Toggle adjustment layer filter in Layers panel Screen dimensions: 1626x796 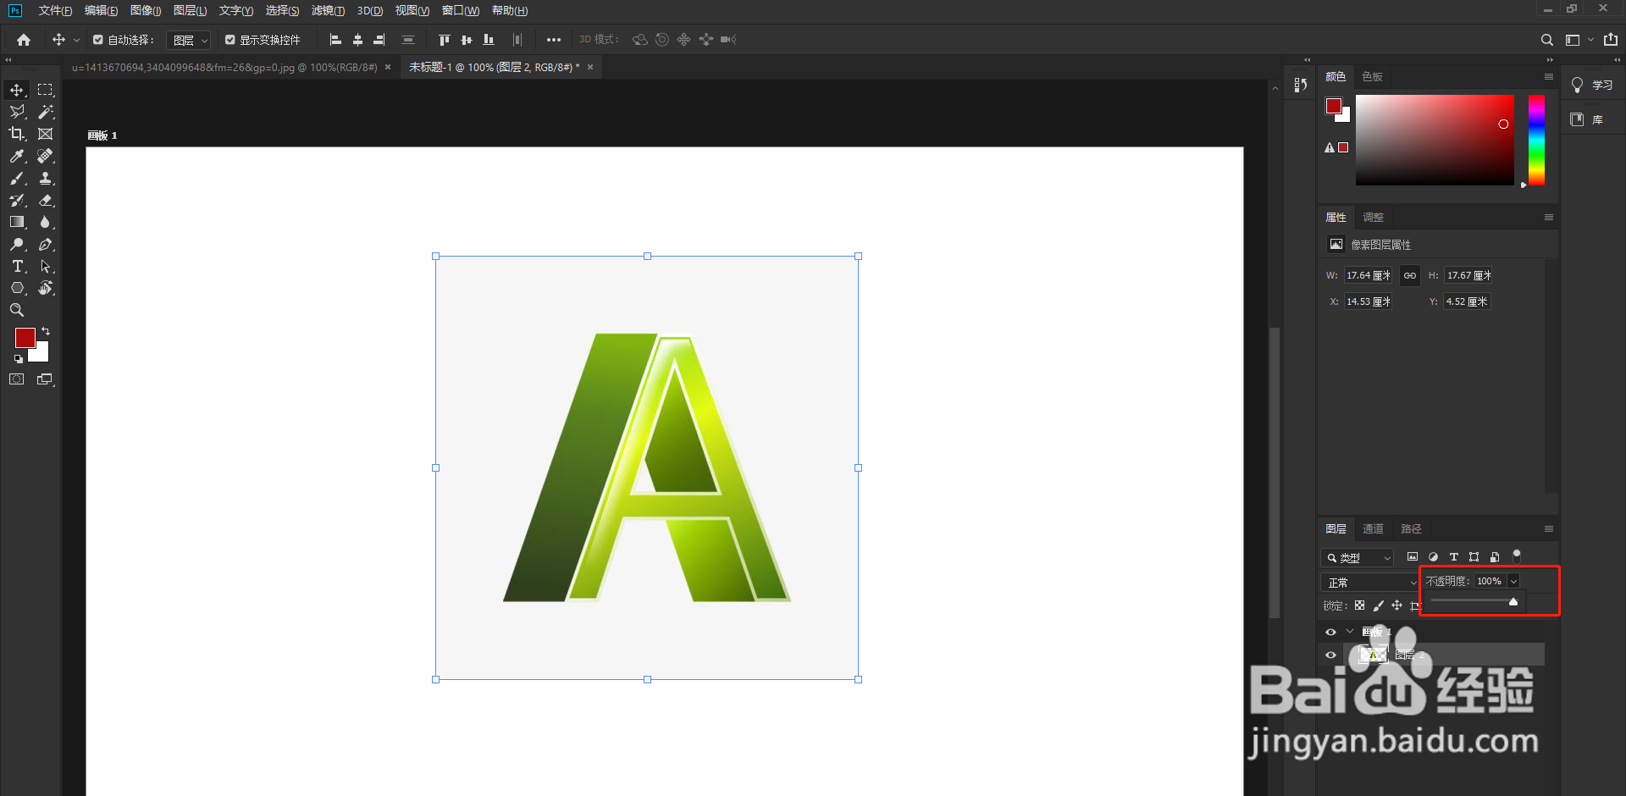coord(1433,557)
